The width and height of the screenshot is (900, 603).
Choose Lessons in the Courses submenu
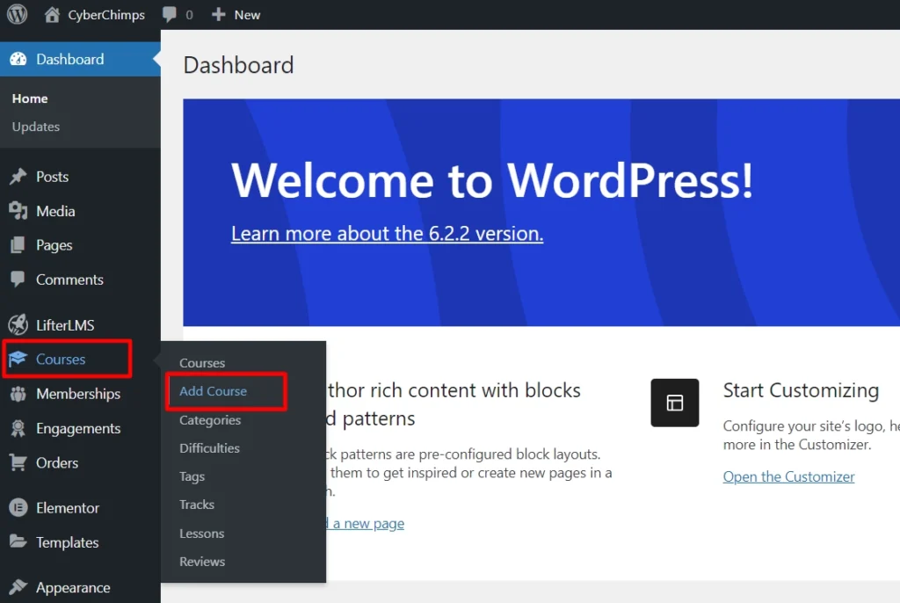202,534
